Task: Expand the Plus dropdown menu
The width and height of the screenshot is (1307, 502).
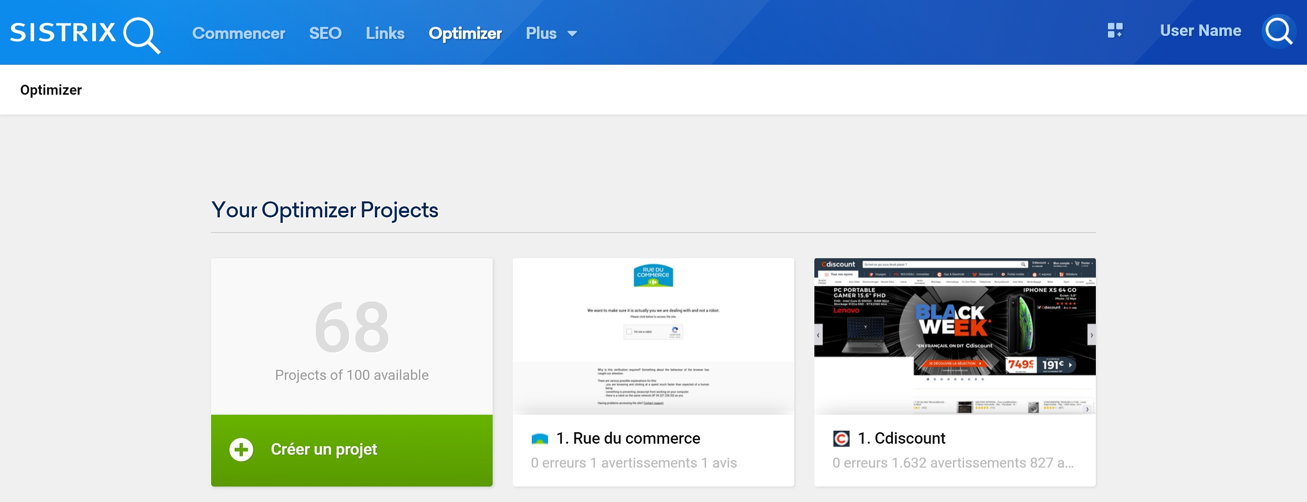Action: [x=551, y=34]
